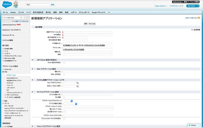
Task: Switch to the Chatter tab
Action: 13,12
